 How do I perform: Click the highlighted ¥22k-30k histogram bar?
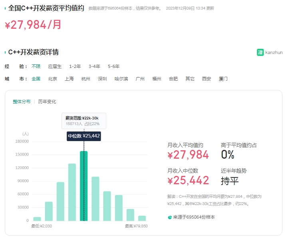coord(84,186)
